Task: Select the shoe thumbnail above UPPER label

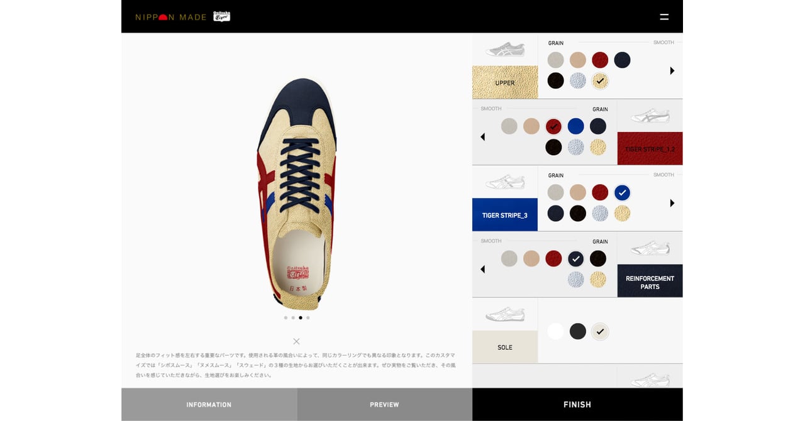Action: pyautogui.click(x=505, y=50)
